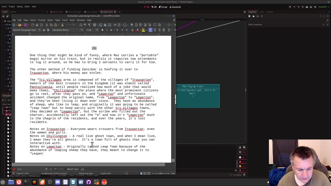Image resolution: width=331 pixels, height=186 pixels.
Task: Open Find field history dropdown arrow
Action: [x=46, y=169]
